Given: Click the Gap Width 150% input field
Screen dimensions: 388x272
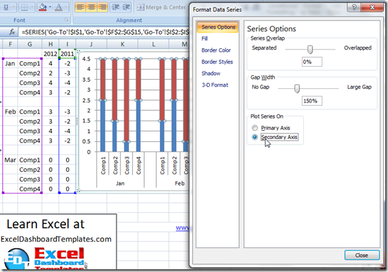Looking at the screenshot, I should pos(312,101).
